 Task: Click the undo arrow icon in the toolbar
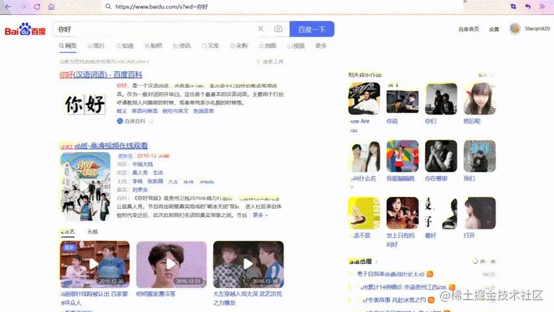click(528, 6)
